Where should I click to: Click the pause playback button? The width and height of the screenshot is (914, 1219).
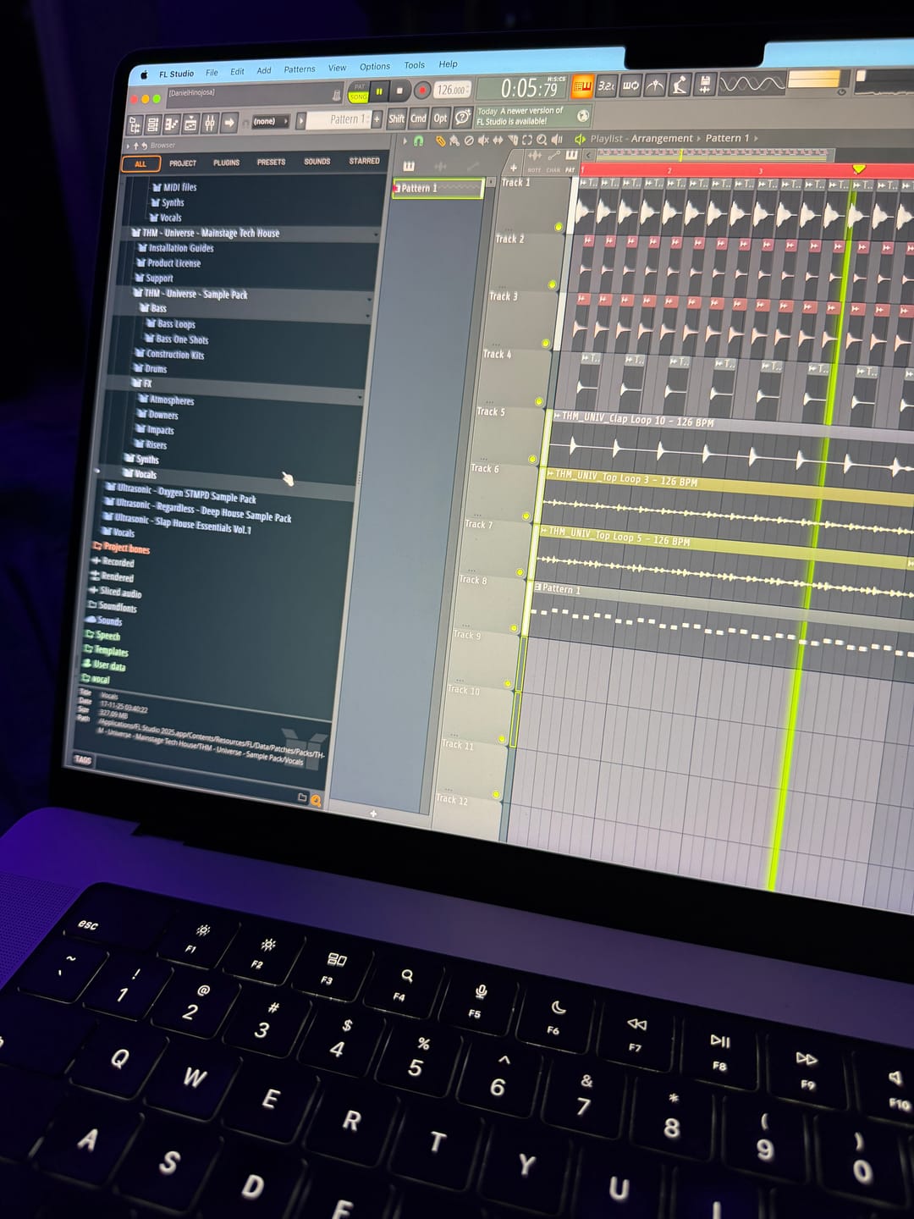coord(379,91)
